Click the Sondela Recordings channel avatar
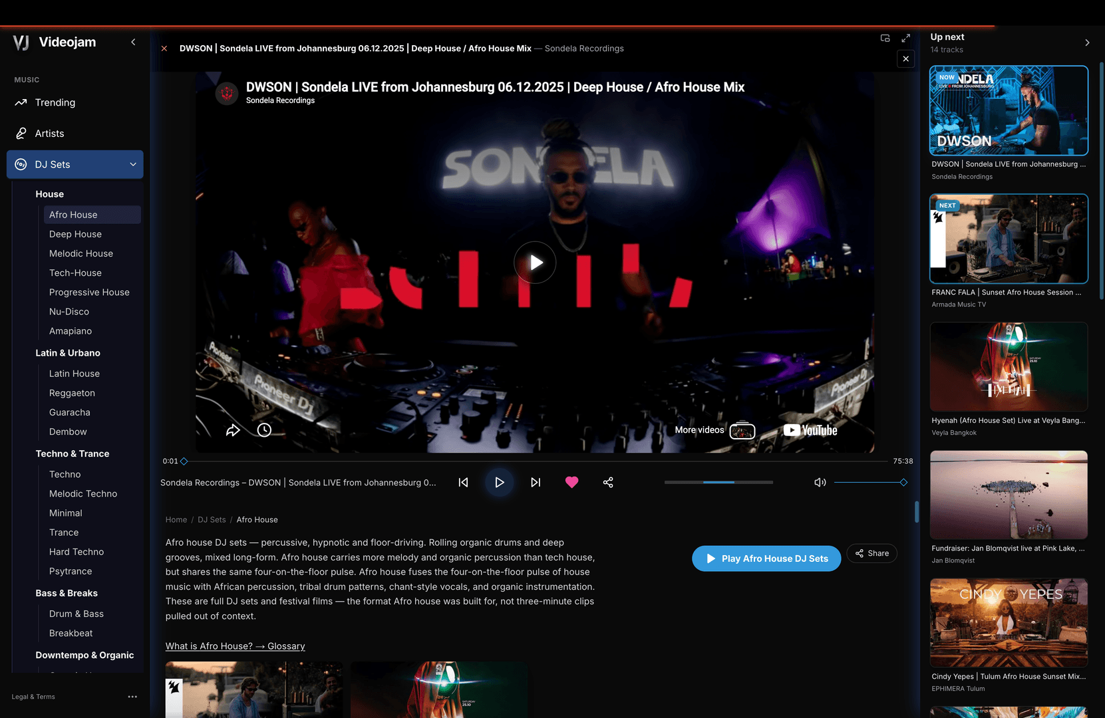This screenshot has height=718, width=1105. pyautogui.click(x=227, y=94)
